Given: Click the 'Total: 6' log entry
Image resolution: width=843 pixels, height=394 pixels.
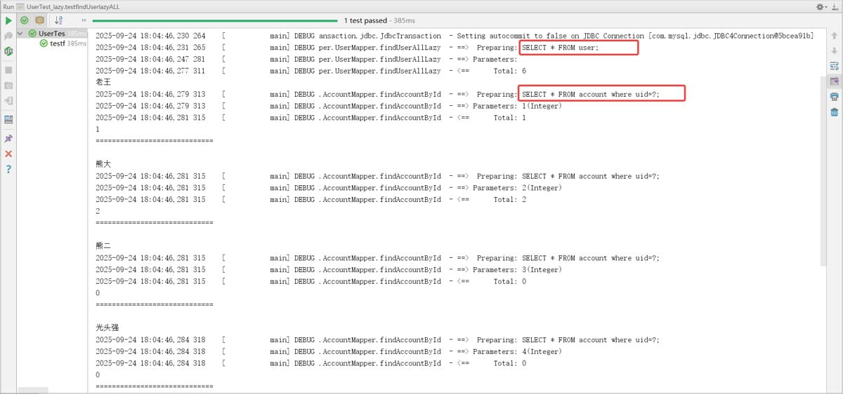Looking at the screenshot, I should click(x=509, y=71).
